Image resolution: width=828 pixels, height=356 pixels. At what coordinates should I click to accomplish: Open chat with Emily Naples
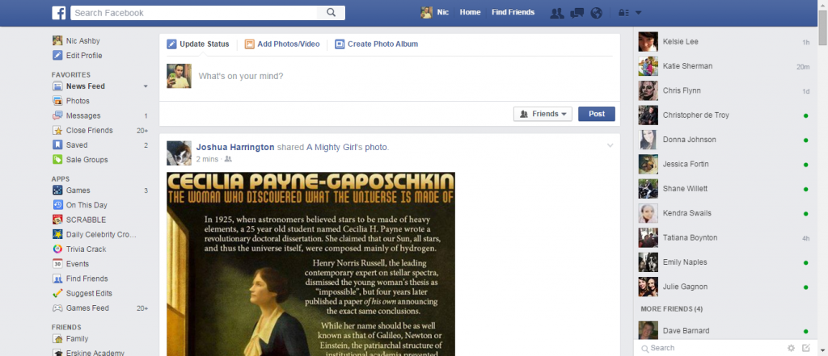pos(724,262)
